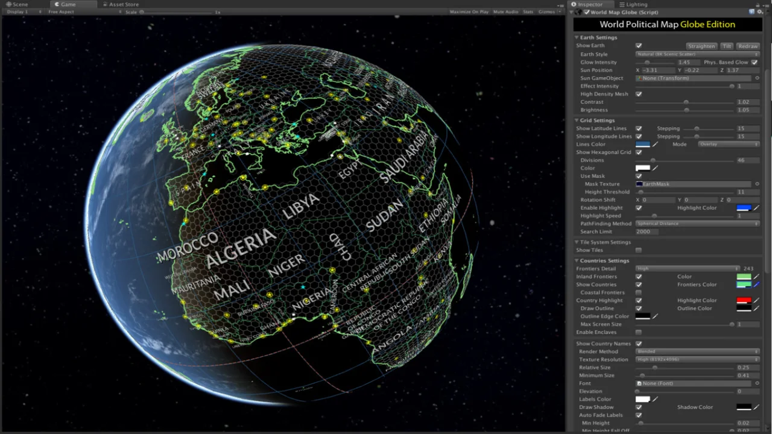The height and width of the screenshot is (434, 772).
Task: Click the Frontiers Color eyedropper icon
Action: (x=756, y=285)
